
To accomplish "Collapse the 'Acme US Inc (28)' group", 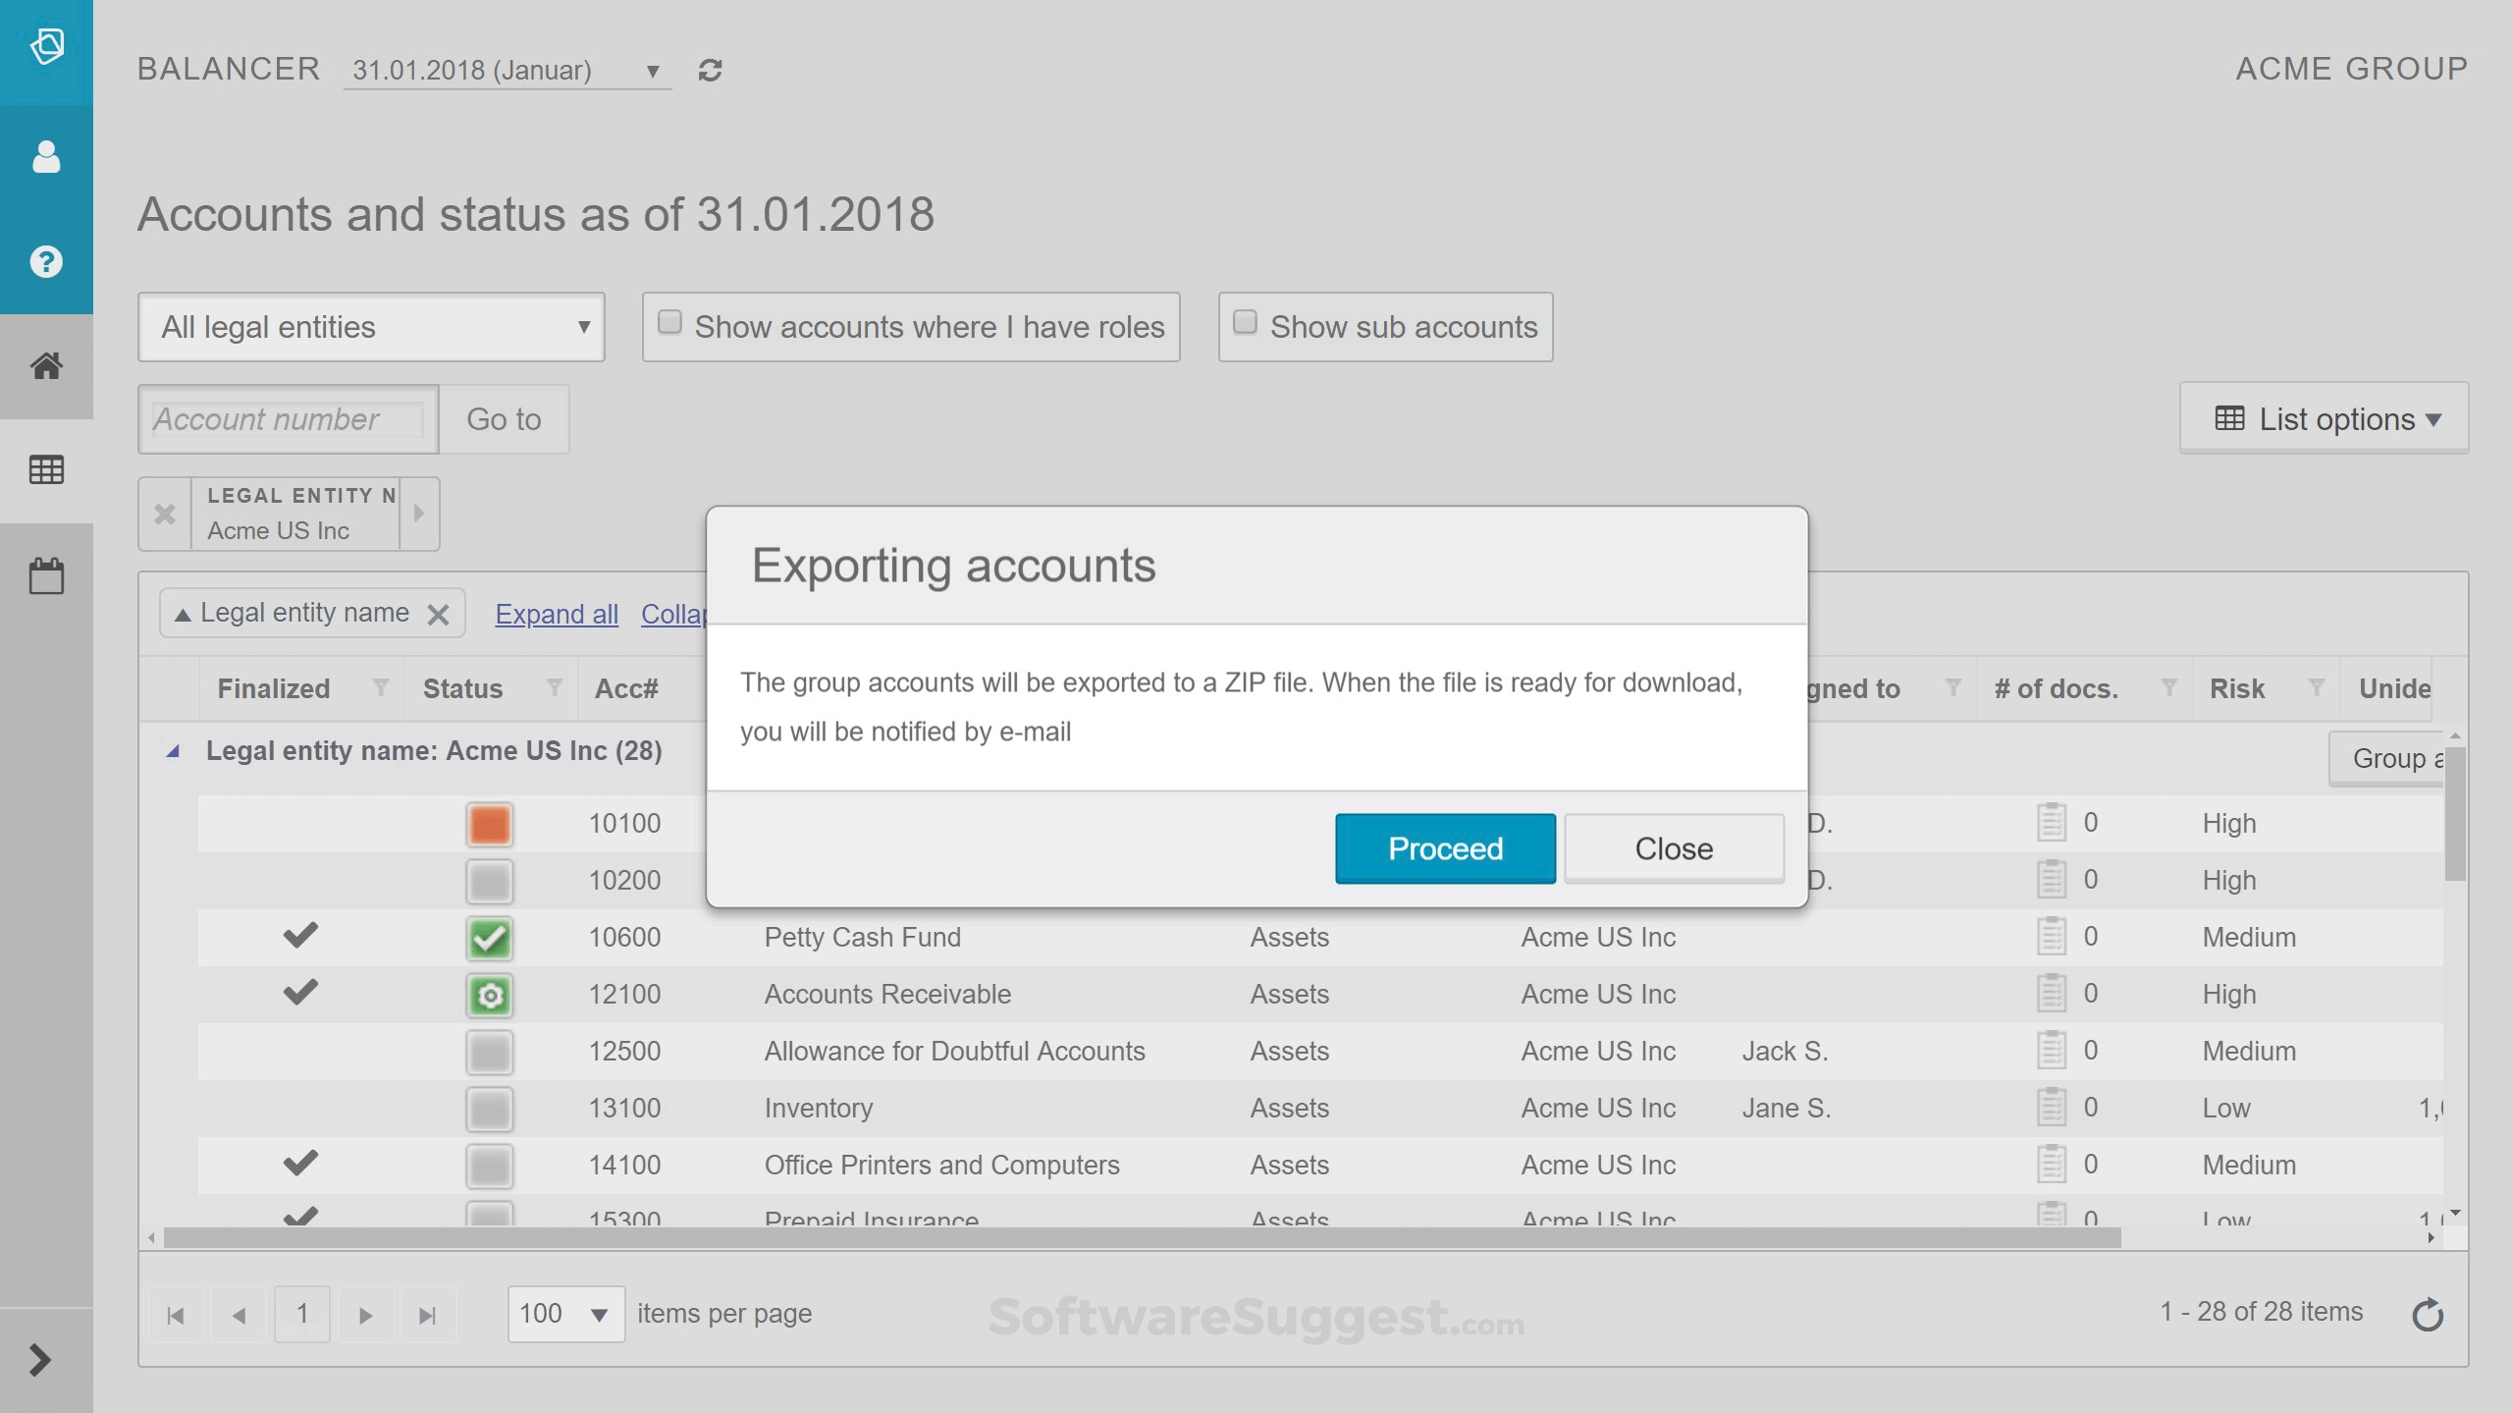I will click(x=174, y=750).
